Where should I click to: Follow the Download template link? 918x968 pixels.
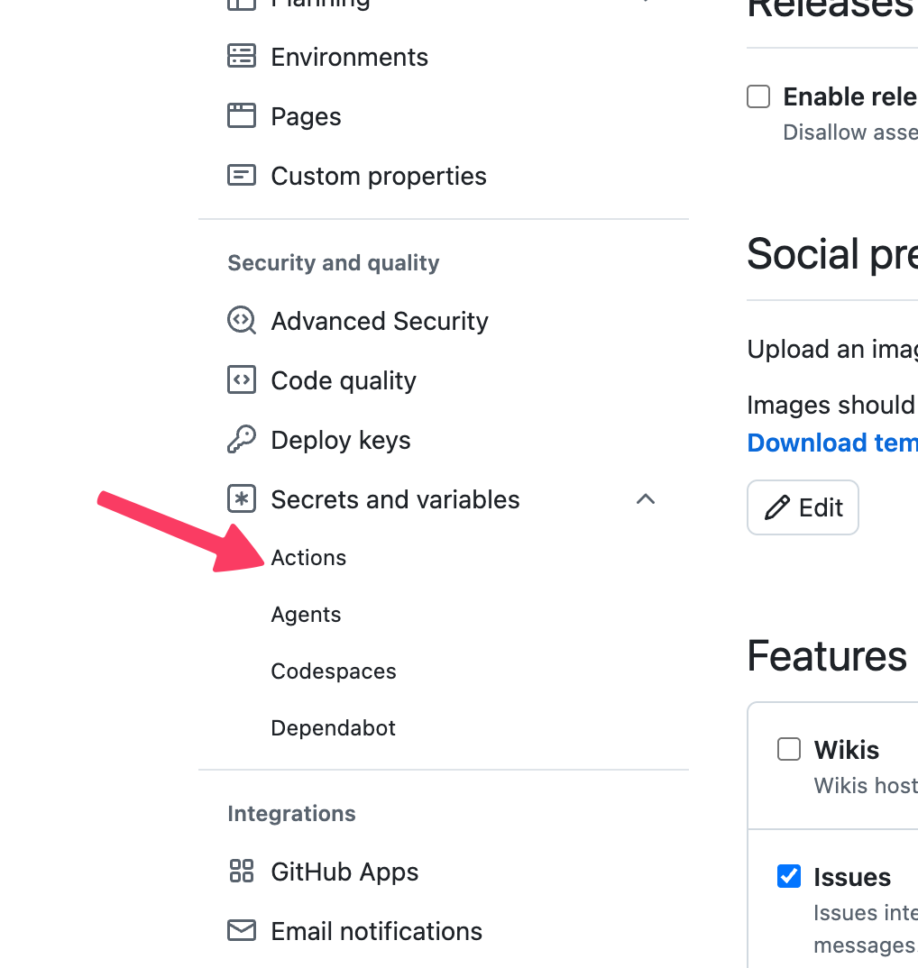click(x=832, y=443)
